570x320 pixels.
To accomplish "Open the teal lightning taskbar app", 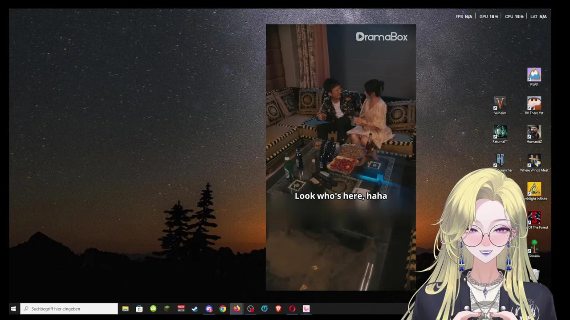I will click(x=265, y=308).
